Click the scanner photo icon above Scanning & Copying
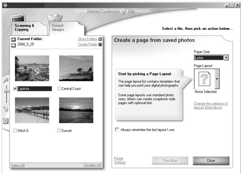Screen dimensions: 241x174 point(18,19)
